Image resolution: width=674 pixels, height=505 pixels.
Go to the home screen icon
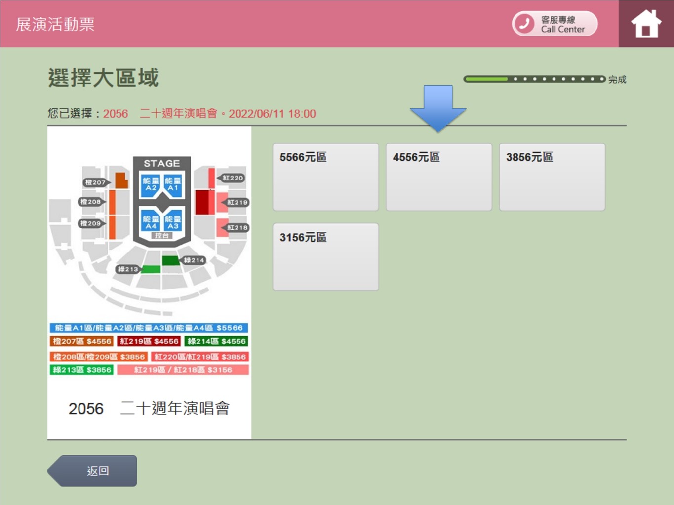[x=646, y=24]
